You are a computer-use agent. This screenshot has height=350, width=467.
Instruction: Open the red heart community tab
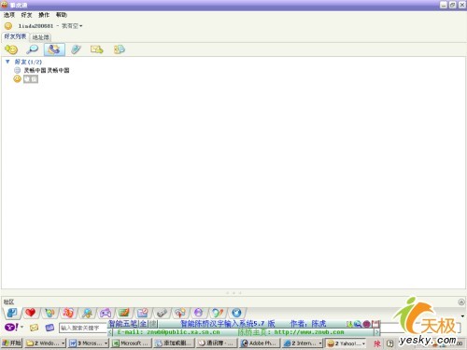[x=31, y=313]
